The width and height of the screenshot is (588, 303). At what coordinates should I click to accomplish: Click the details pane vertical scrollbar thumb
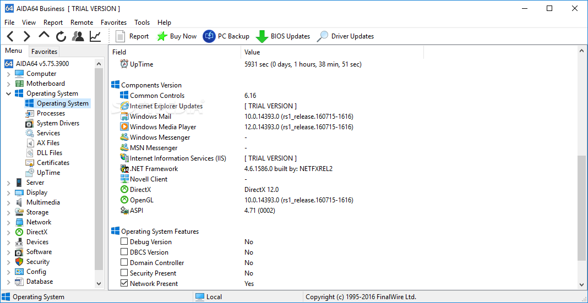coord(581,207)
